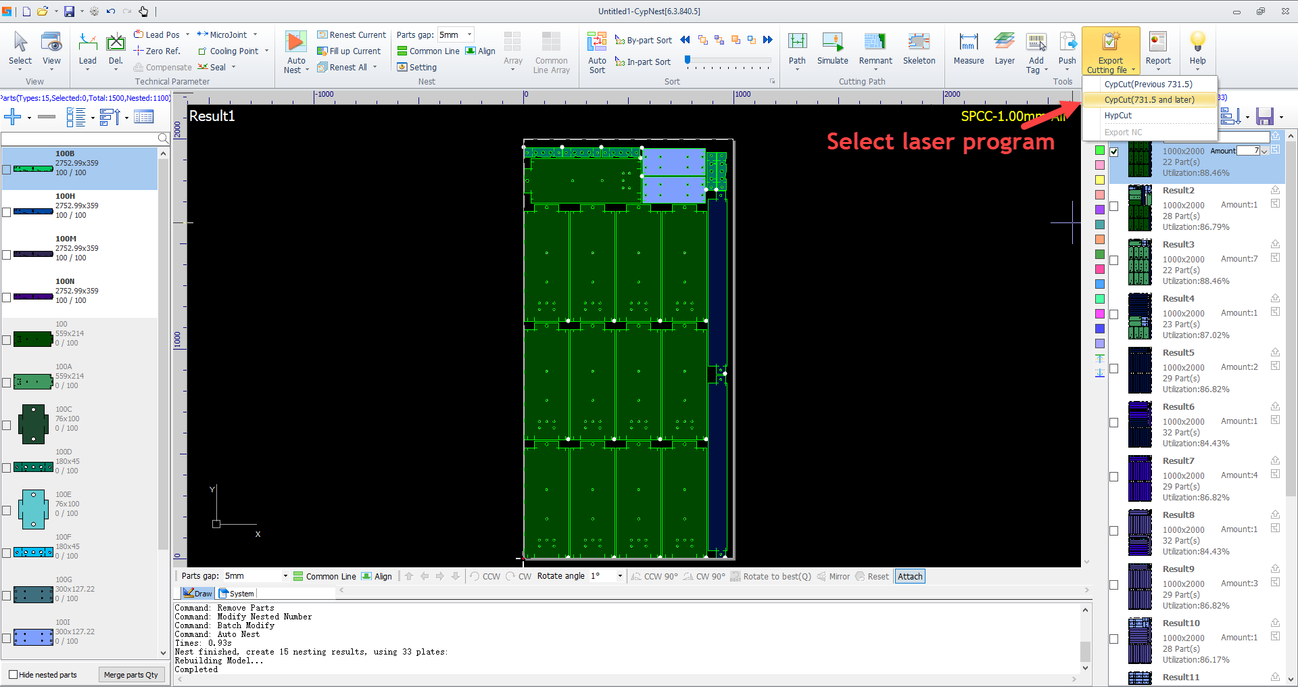The height and width of the screenshot is (687, 1298).
Task: Choose CypCut(731.5 and later) option
Action: point(1149,100)
